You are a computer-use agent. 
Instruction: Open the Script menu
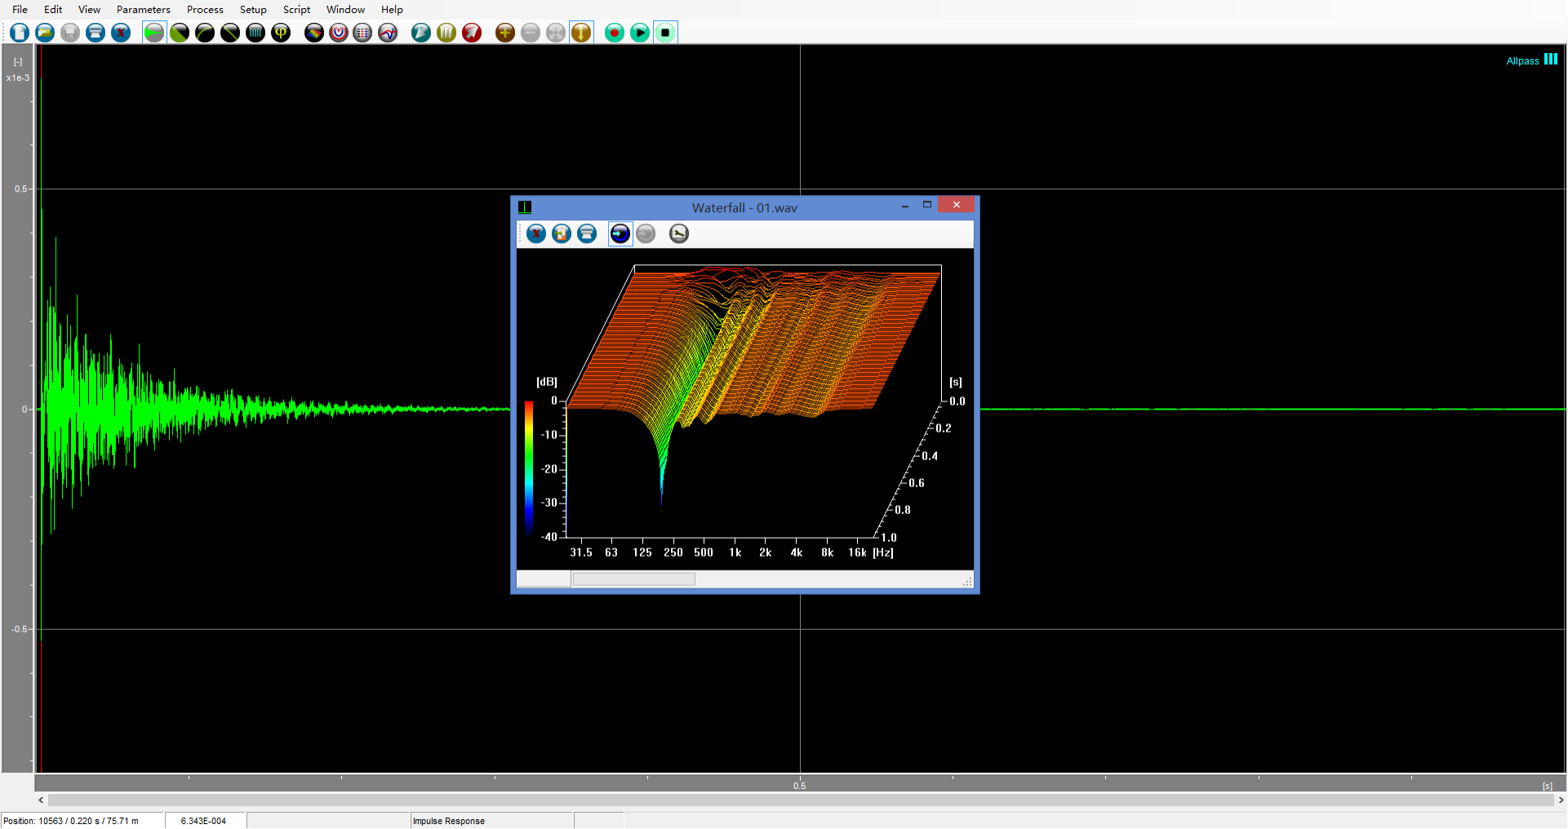click(x=296, y=10)
